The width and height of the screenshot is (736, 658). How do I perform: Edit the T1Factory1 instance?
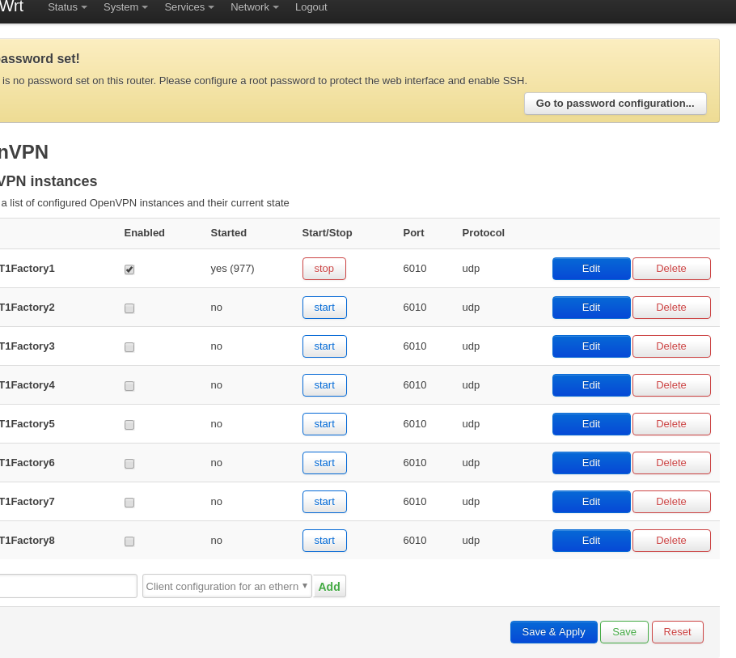pyautogui.click(x=591, y=269)
